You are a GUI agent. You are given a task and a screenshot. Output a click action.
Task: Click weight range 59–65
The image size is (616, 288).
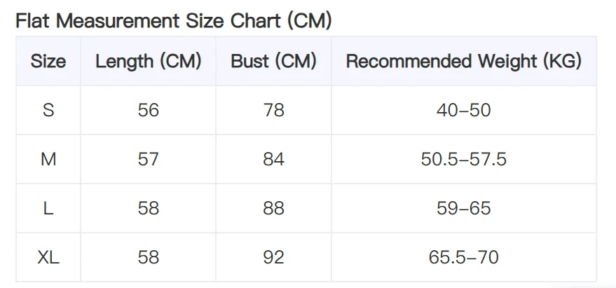pyautogui.click(x=463, y=208)
